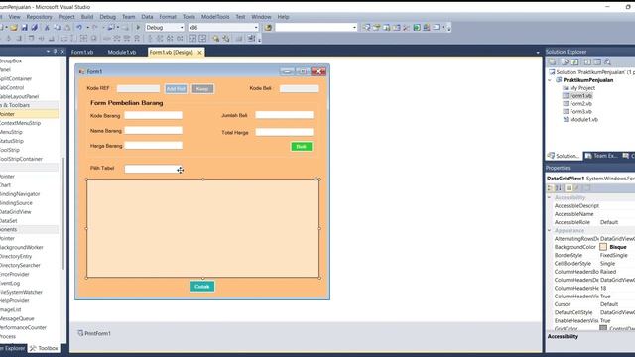The width and height of the screenshot is (635, 357).
Task: Open the Build menu
Action: point(87,17)
